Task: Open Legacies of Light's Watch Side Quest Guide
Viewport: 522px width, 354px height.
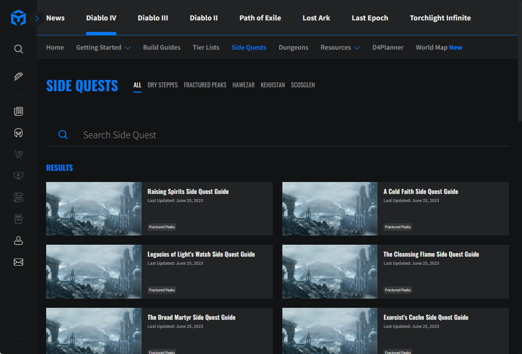Action: point(201,254)
